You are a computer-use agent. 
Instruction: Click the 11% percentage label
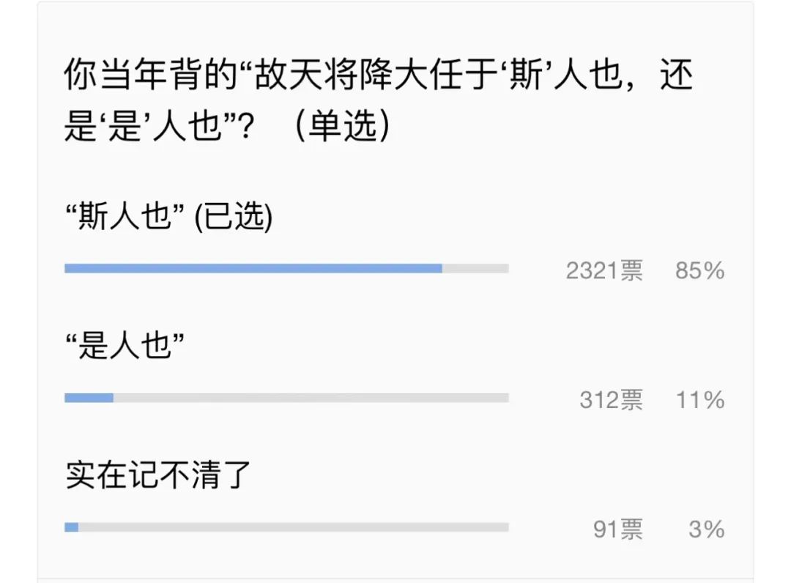click(x=700, y=401)
